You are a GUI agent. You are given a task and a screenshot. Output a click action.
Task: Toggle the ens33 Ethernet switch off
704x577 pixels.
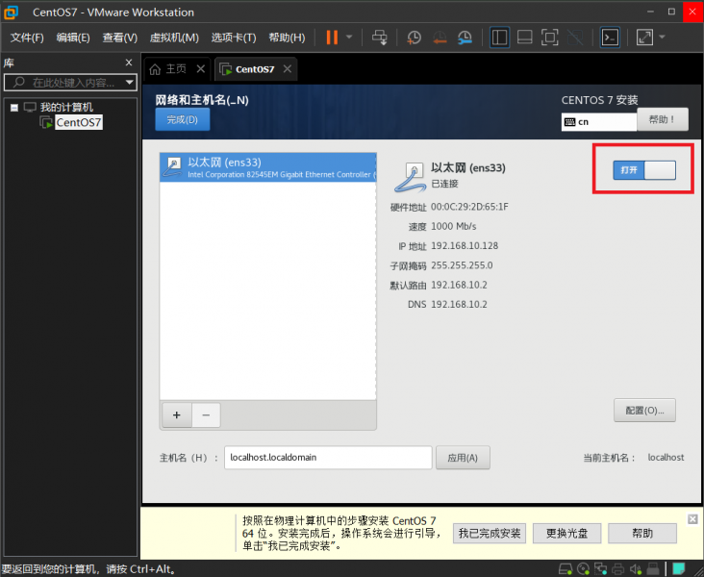tap(644, 170)
